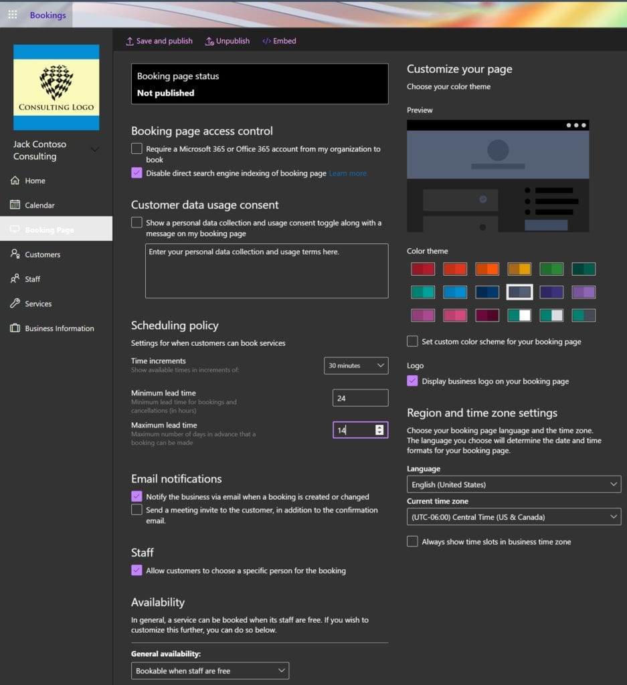Open the Time increments dropdown
Image resolution: width=627 pixels, height=685 pixels.
(x=356, y=365)
